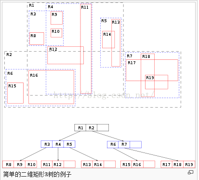Open the R-tree diagram thumbnail image
The image size is (199, 180).
click(x=99, y=85)
